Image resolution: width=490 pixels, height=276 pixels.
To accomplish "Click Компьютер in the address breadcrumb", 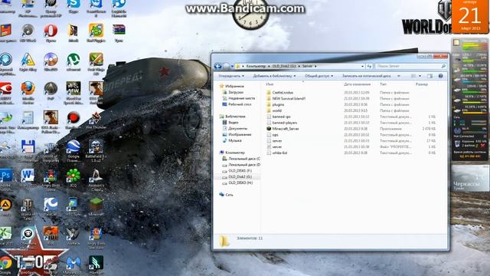I will click(256, 66).
